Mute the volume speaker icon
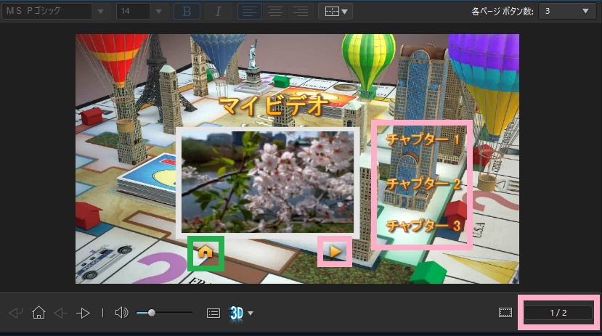Image resolution: width=602 pixels, height=336 pixels. [x=121, y=313]
